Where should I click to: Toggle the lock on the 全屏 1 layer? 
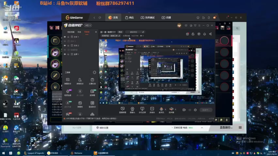(68, 54)
